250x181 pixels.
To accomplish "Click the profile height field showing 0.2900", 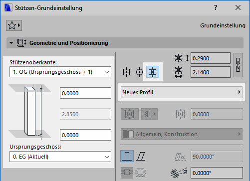I will (211, 58).
